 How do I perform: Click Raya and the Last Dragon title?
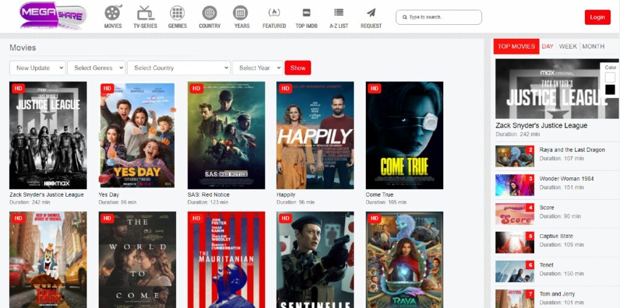point(572,150)
